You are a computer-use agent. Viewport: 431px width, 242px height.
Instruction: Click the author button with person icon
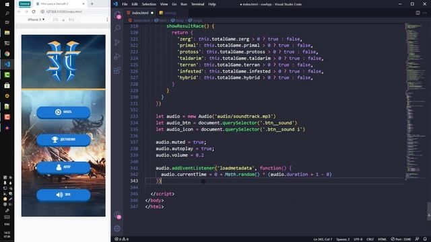[63, 167]
